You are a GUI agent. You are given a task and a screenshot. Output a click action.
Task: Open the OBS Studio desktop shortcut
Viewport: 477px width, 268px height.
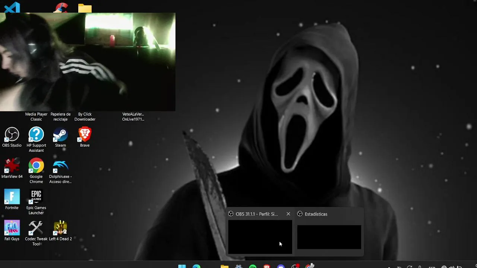(x=12, y=137)
